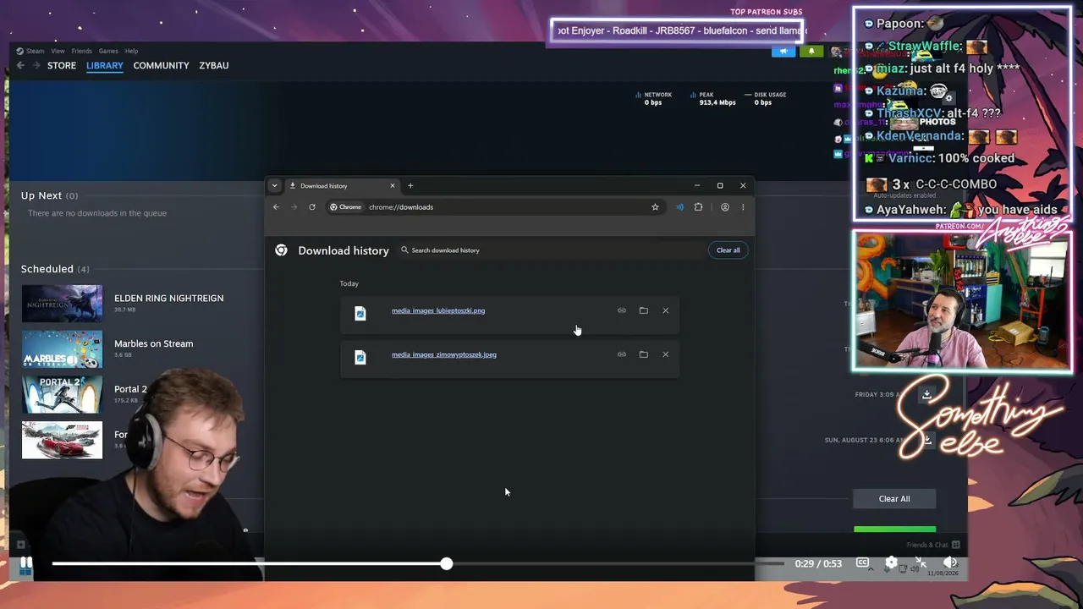Click the Scheduled (4) heading in Steam

click(x=55, y=269)
